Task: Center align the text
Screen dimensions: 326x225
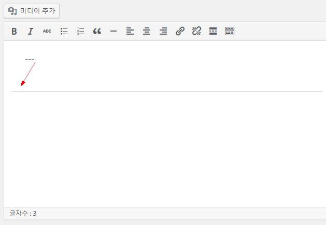Action: click(147, 32)
